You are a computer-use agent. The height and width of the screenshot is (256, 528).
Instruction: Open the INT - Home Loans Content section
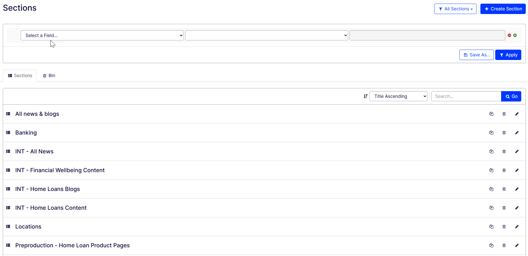click(51, 208)
